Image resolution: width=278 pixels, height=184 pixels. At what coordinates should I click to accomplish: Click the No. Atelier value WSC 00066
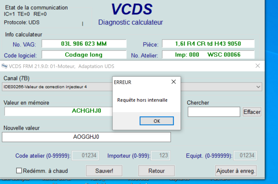tap(208, 54)
